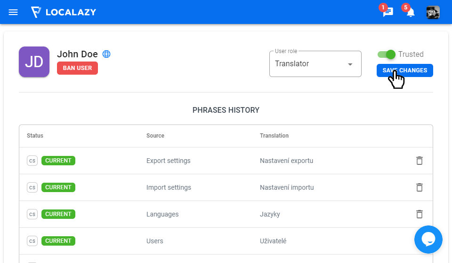Screen dimensions: 452x263
Task: Click the Ban User button
Action: coord(77,68)
